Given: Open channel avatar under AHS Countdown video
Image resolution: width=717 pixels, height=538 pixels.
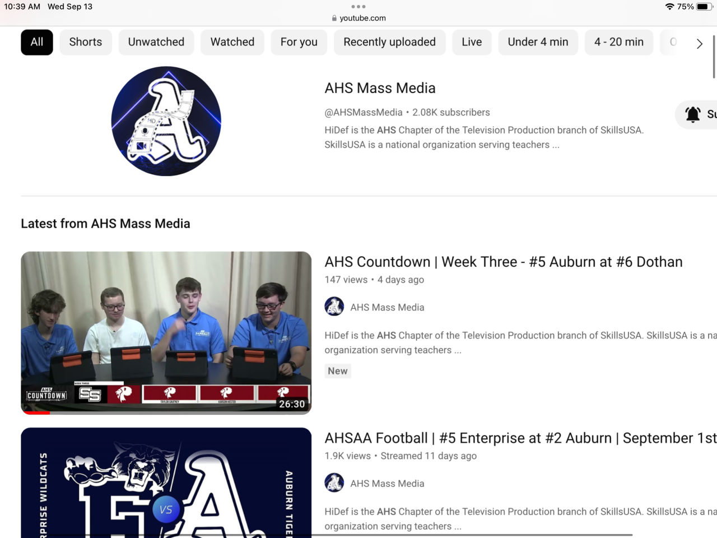Looking at the screenshot, I should (334, 307).
